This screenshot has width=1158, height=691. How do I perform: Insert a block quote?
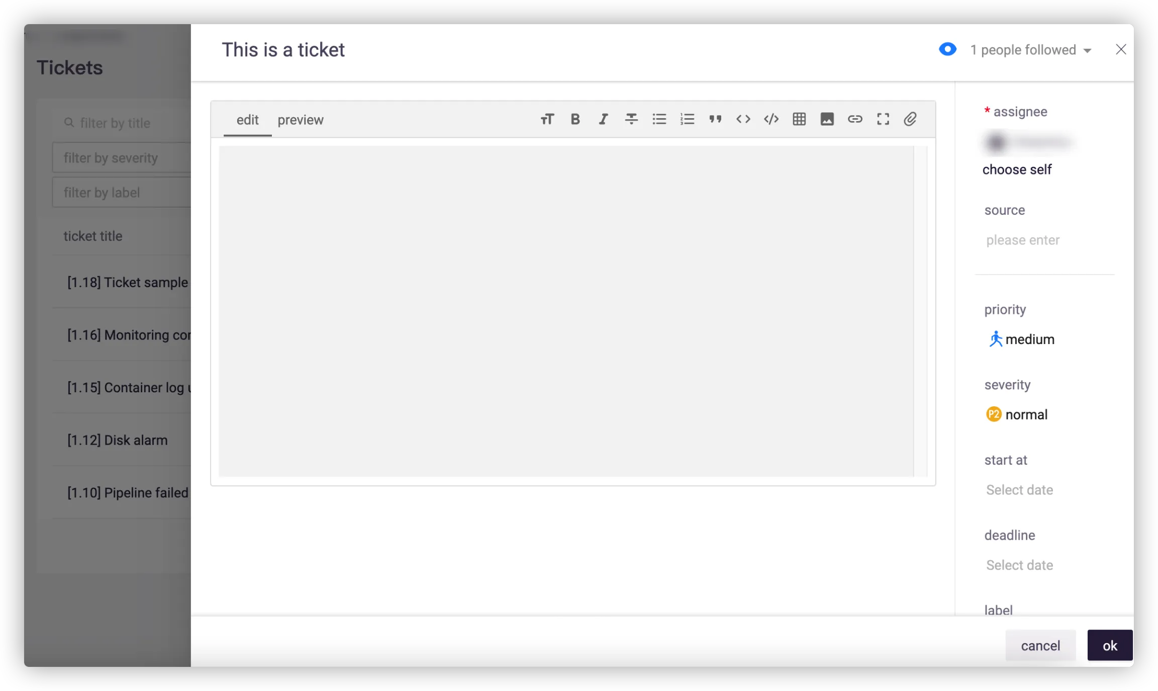[x=715, y=119]
